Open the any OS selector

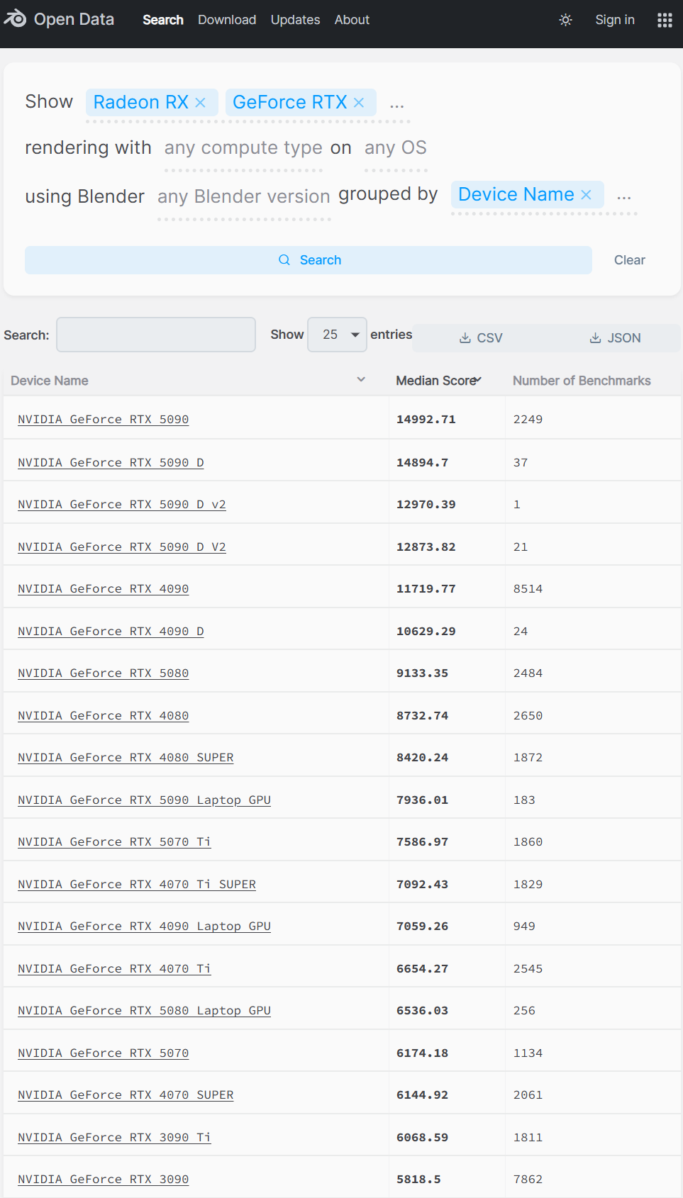pos(396,148)
